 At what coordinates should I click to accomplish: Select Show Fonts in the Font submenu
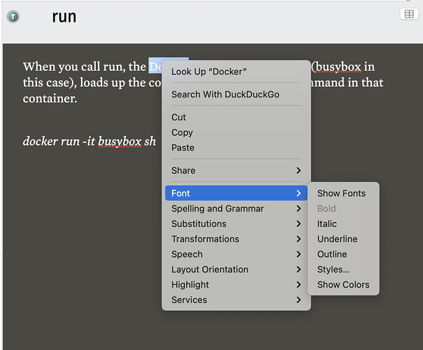pos(343,193)
